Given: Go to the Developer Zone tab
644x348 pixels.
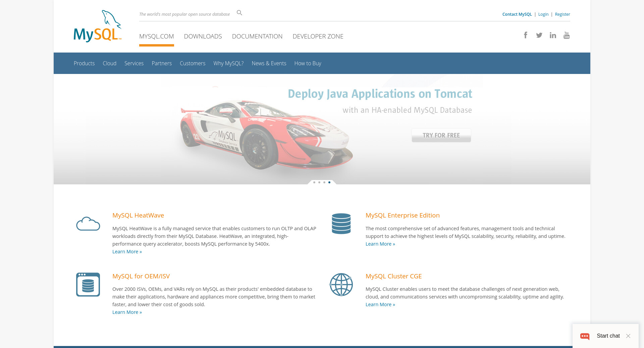Looking at the screenshot, I should click(318, 36).
